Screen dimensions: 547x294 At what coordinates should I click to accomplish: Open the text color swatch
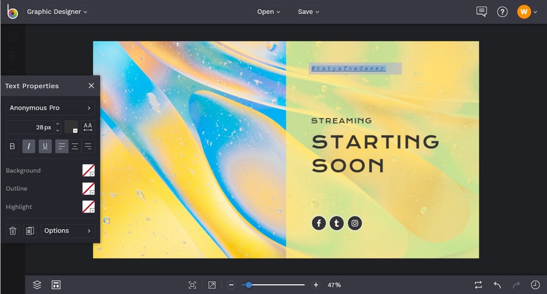click(71, 127)
